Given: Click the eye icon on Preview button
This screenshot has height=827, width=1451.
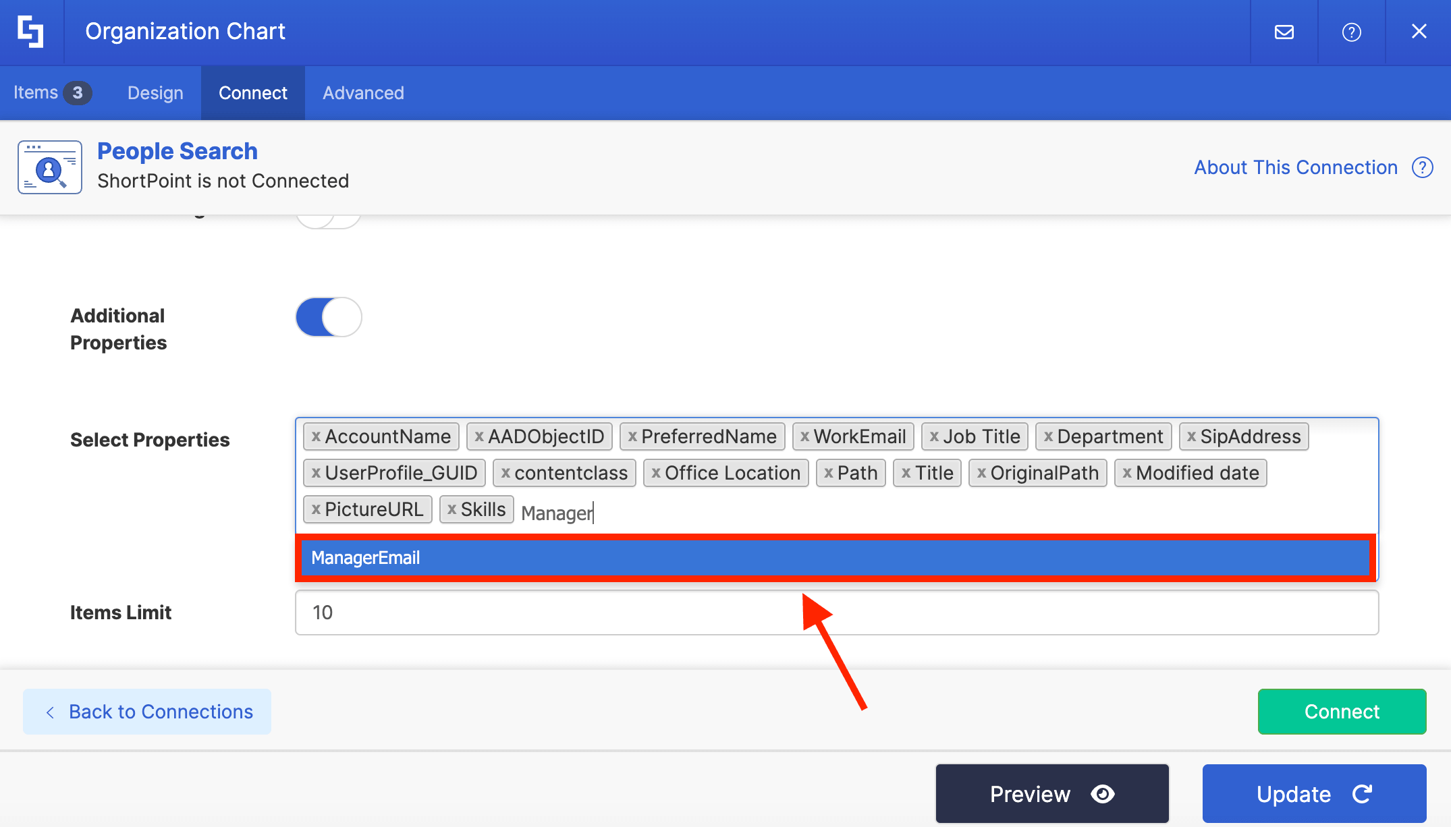Looking at the screenshot, I should [1103, 794].
